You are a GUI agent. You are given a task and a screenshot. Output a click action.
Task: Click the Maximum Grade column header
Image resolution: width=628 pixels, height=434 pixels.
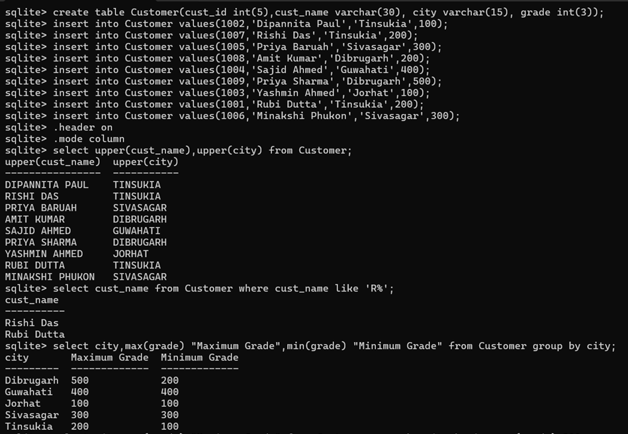pos(109,358)
